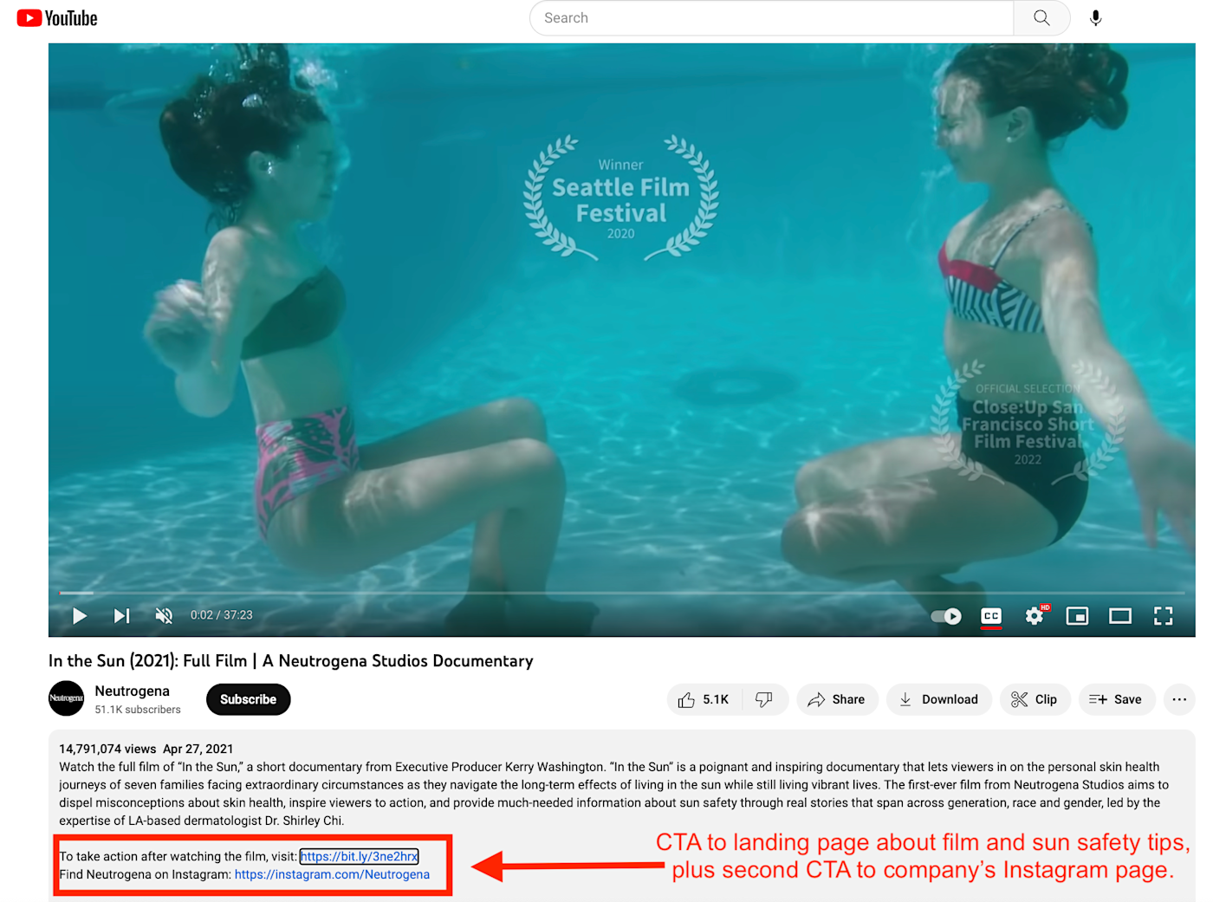Skip to the next video
Viewport: 1213px width, 902px height.
[122, 615]
